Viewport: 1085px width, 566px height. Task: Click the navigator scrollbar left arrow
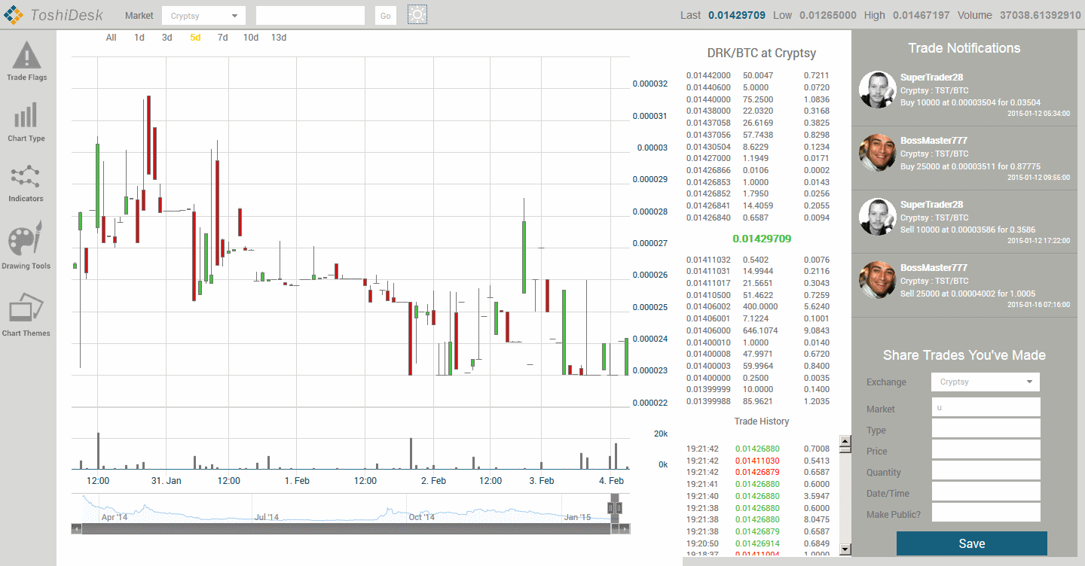(75, 529)
